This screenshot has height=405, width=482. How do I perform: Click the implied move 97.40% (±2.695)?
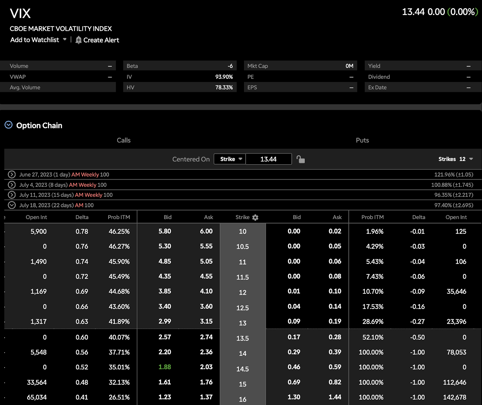[x=454, y=205]
